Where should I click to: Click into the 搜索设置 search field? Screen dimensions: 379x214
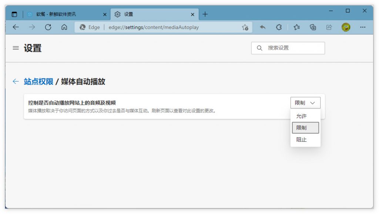pyautogui.click(x=292, y=48)
